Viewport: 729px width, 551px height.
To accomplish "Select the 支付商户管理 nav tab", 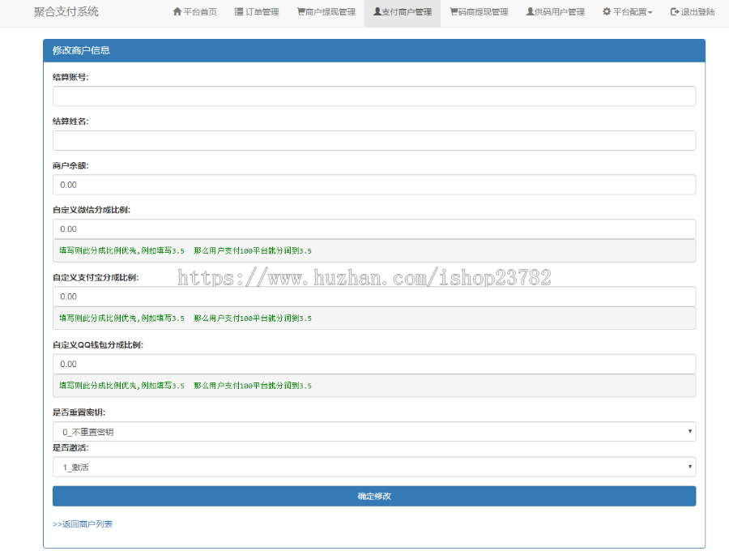I will pos(403,12).
